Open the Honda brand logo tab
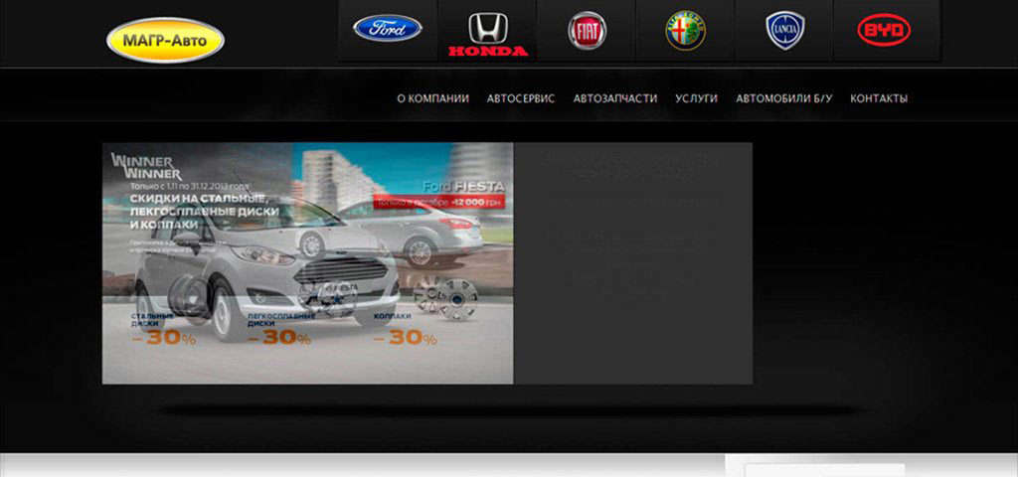This screenshot has width=1018, height=477. click(487, 33)
